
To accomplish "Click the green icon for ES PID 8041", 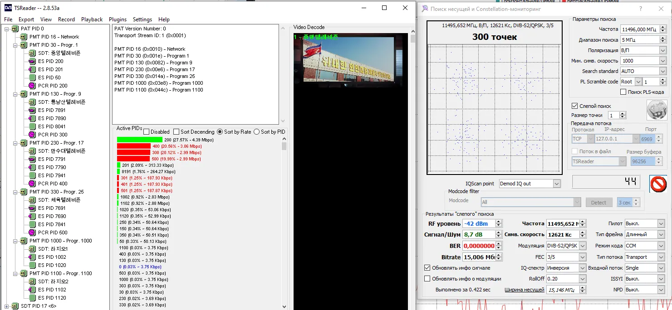I will 32,126.
